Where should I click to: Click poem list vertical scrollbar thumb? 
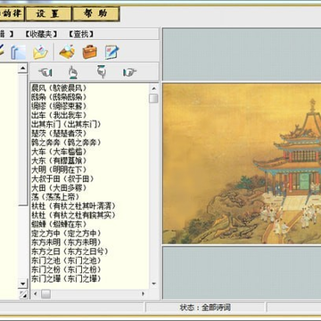click(x=153, y=98)
